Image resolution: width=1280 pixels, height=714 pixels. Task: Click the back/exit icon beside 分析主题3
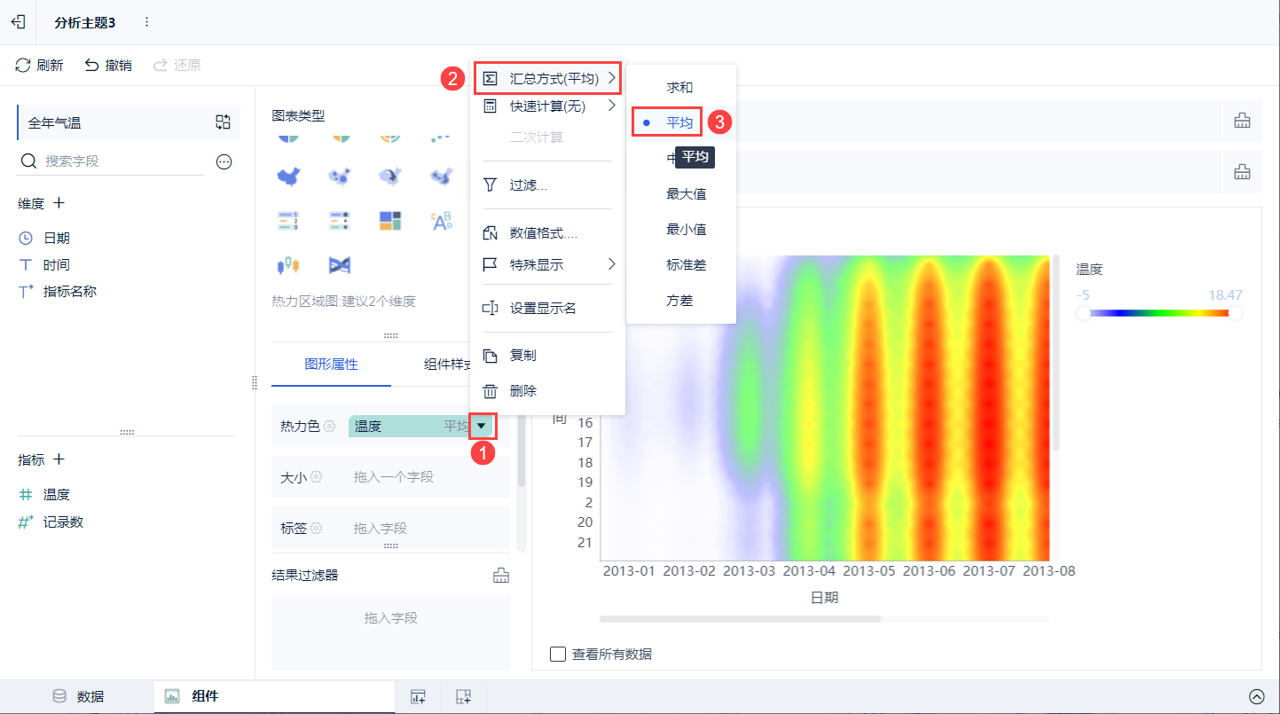[x=18, y=22]
